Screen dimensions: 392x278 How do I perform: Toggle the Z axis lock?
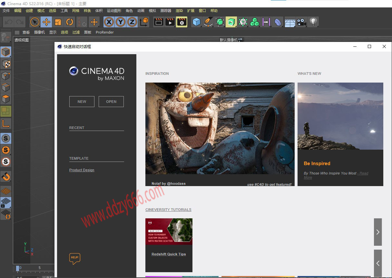[132, 22]
